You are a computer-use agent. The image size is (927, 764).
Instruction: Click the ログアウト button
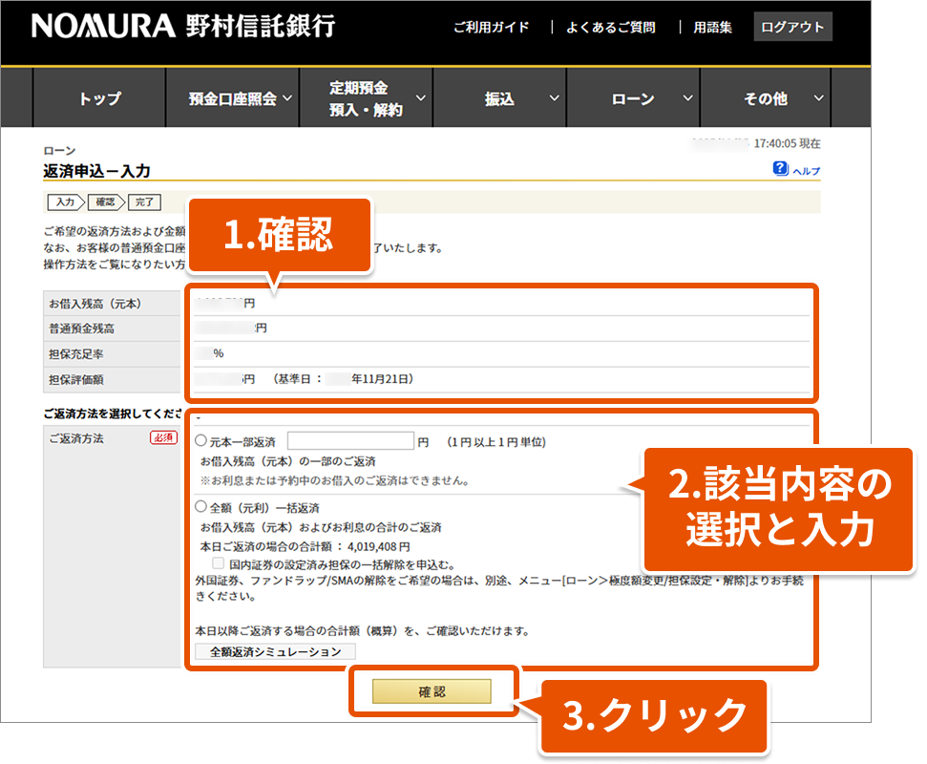[x=792, y=27]
